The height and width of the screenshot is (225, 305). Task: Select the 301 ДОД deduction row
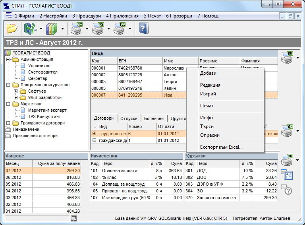(x=231, y=171)
